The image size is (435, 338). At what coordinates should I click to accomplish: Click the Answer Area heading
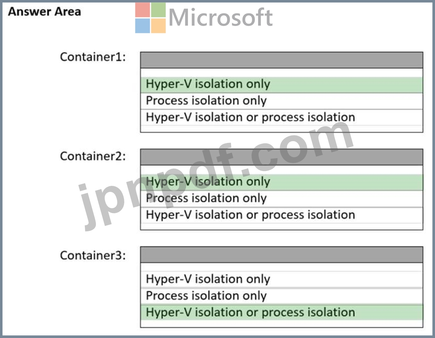[x=44, y=12]
